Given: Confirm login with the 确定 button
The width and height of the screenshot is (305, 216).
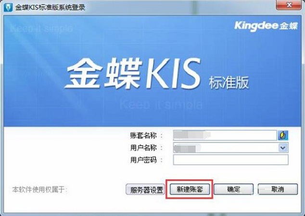Looking at the screenshot, I should pyautogui.click(x=234, y=189).
